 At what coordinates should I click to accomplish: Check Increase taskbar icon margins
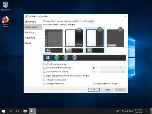click(105, 84)
